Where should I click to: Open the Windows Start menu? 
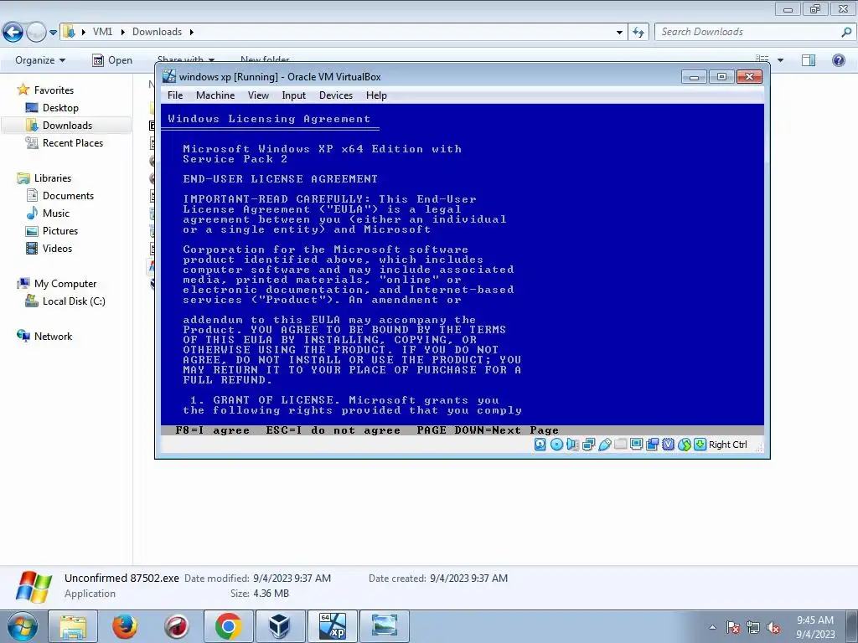tap(21, 626)
